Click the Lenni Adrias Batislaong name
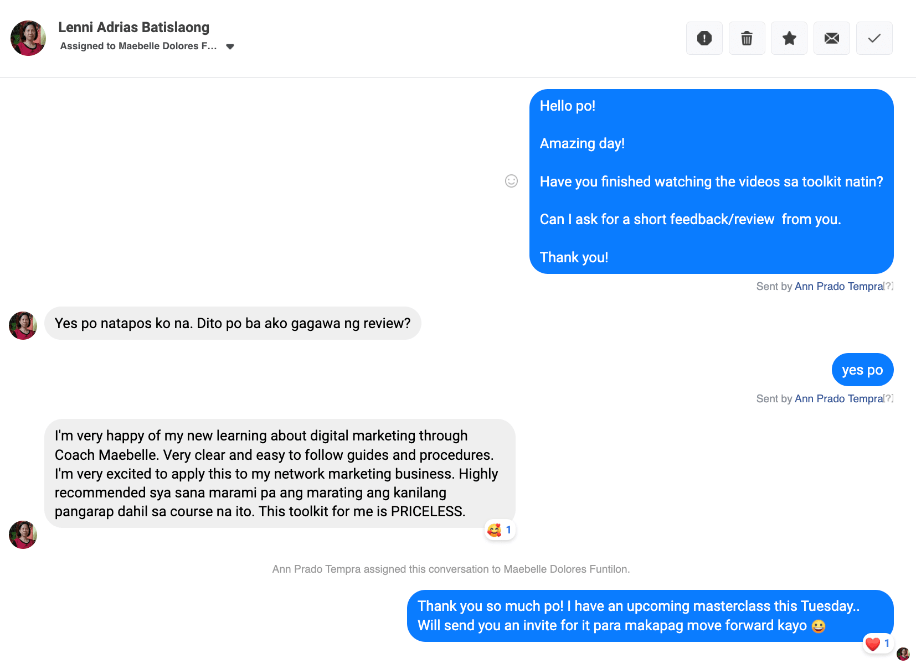 point(133,27)
